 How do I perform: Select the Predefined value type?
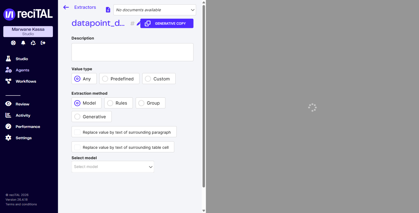tap(119, 79)
